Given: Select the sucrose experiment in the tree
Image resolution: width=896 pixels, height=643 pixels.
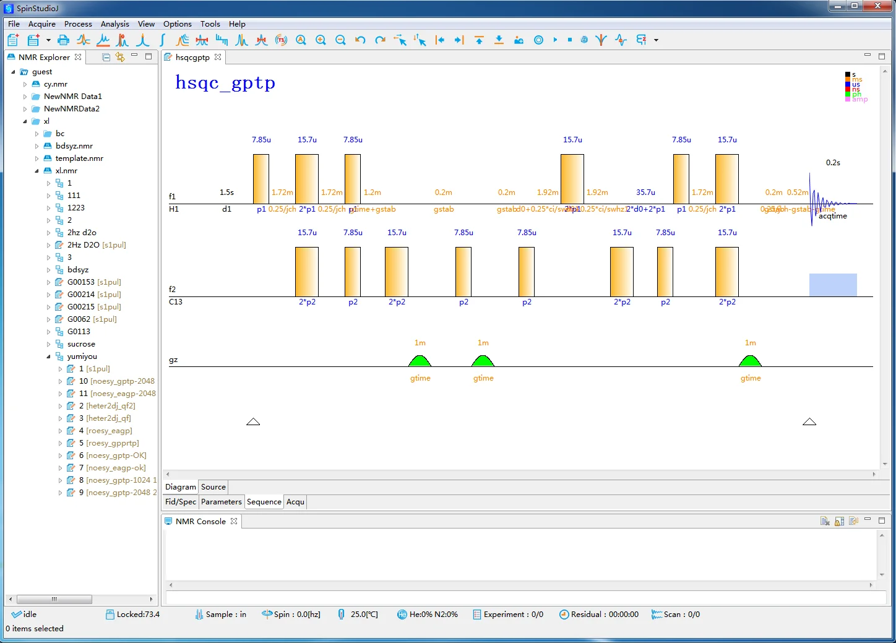Looking at the screenshot, I should click(81, 344).
